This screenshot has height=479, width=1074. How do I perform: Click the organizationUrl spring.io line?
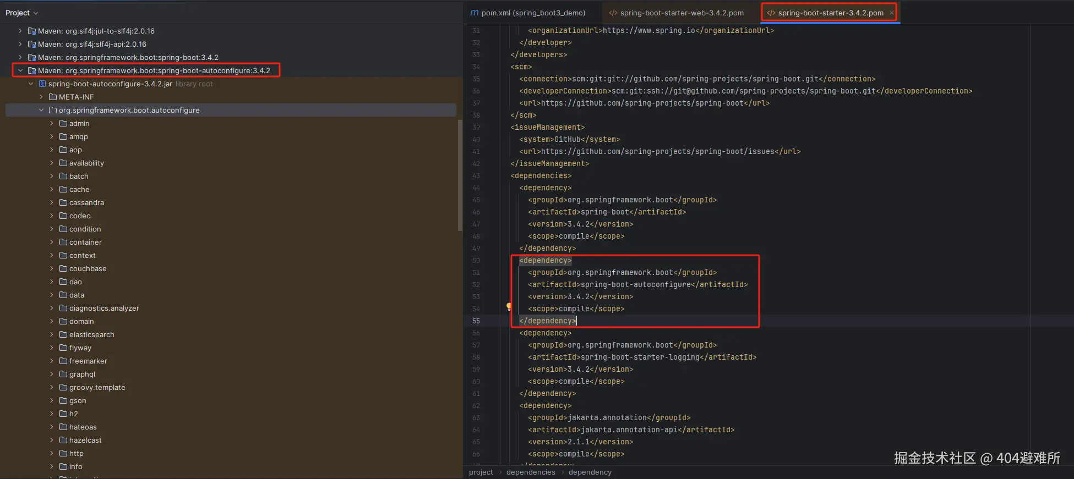[x=651, y=31]
